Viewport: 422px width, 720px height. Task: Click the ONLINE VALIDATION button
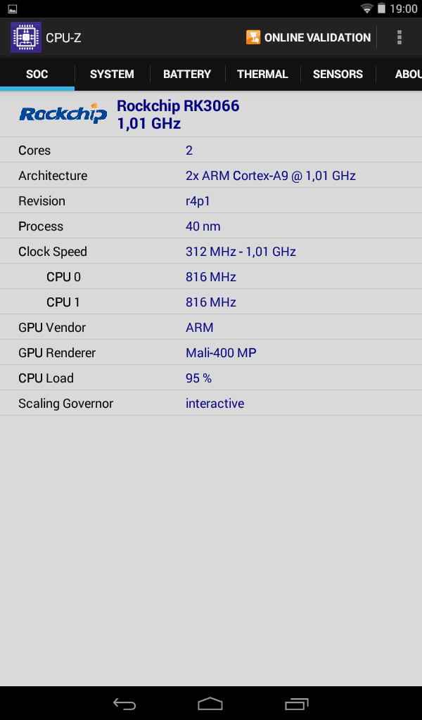(309, 37)
